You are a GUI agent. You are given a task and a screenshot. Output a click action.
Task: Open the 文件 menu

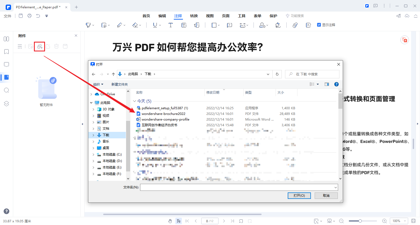point(7,16)
